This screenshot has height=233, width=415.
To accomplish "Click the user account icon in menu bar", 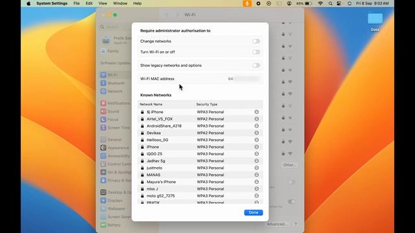I will pos(289,3).
